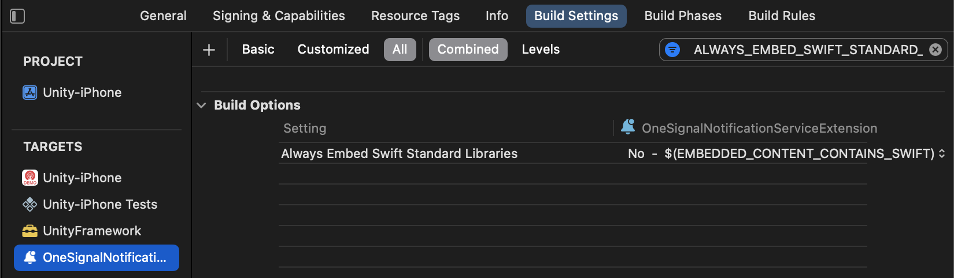The image size is (954, 278).
Task: Click the plus add build setting icon
Action: 209,50
